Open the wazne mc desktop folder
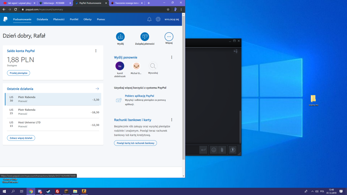Screen dimensions: 347x195 pyautogui.click(x=313, y=100)
